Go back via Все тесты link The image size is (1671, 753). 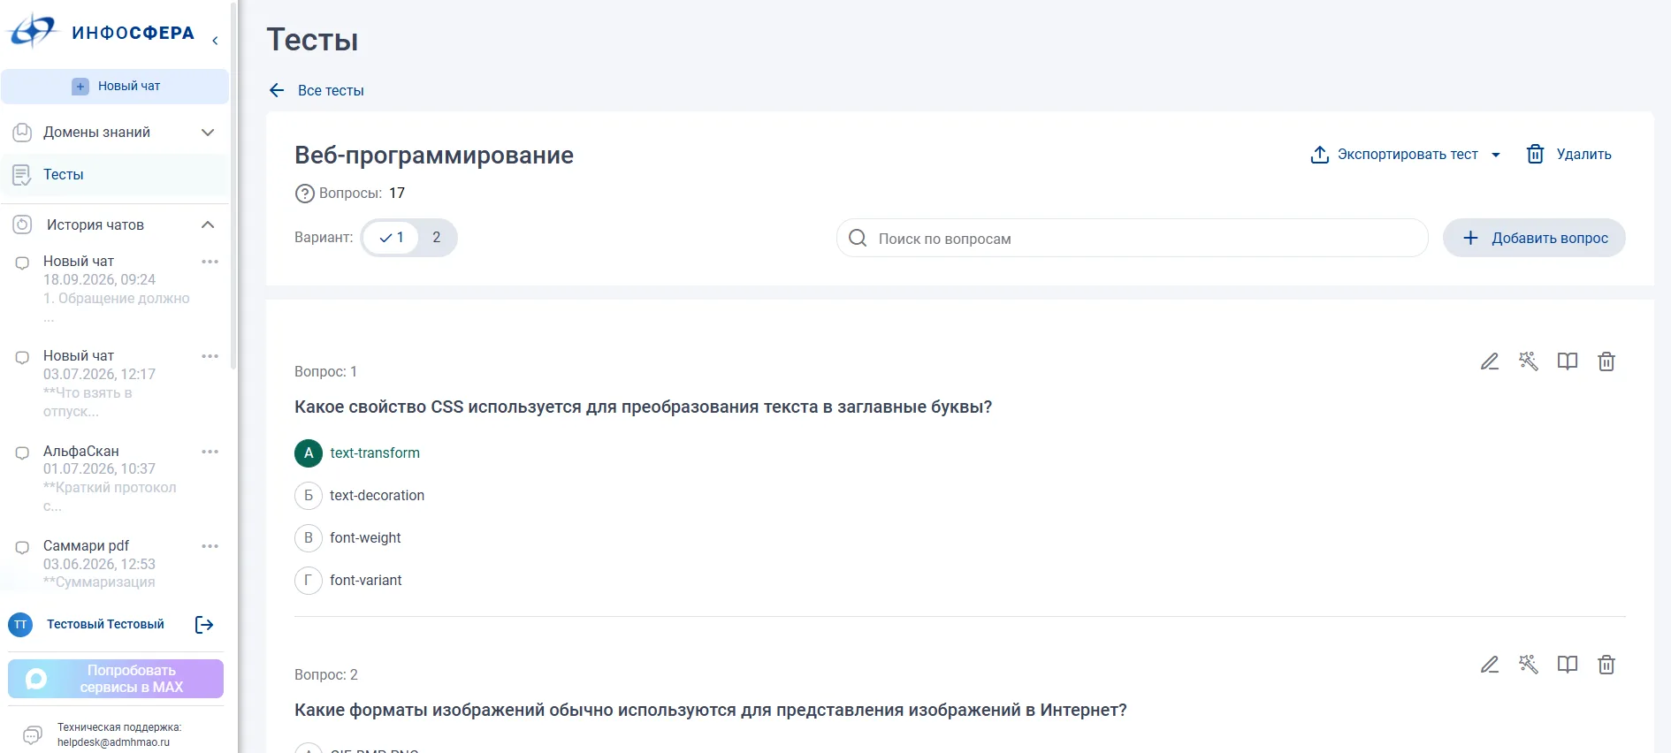click(x=331, y=91)
